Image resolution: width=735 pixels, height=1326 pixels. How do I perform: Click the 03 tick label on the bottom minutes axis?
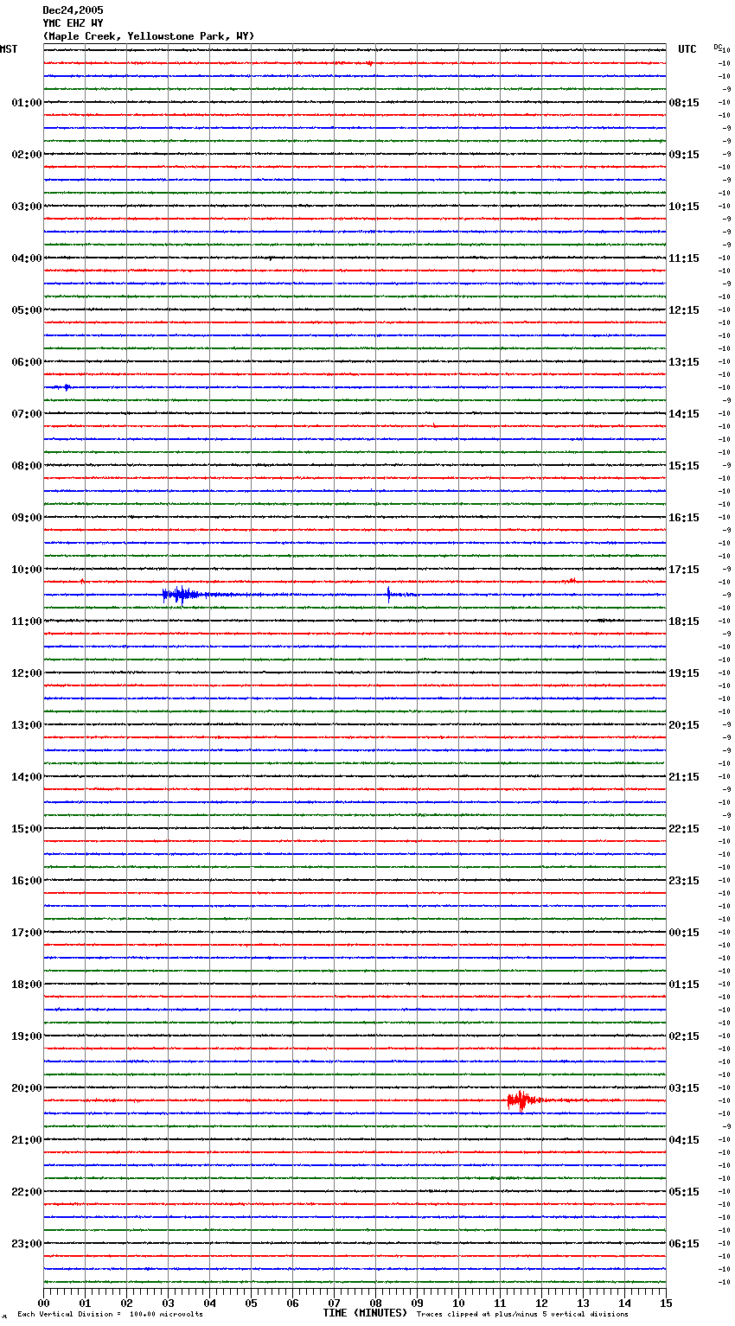(168, 1304)
